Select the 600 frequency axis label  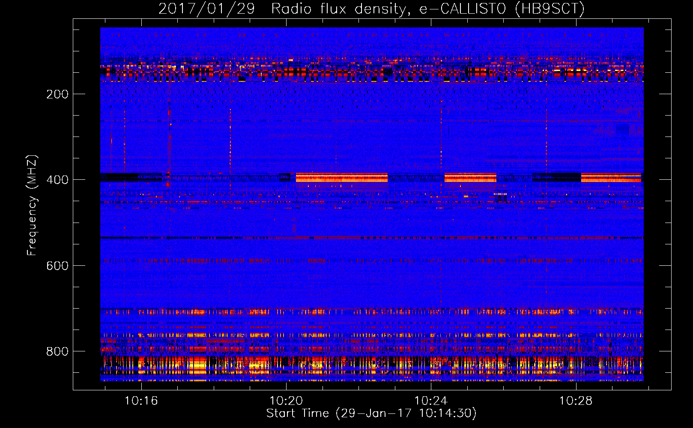click(x=57, y=266)
